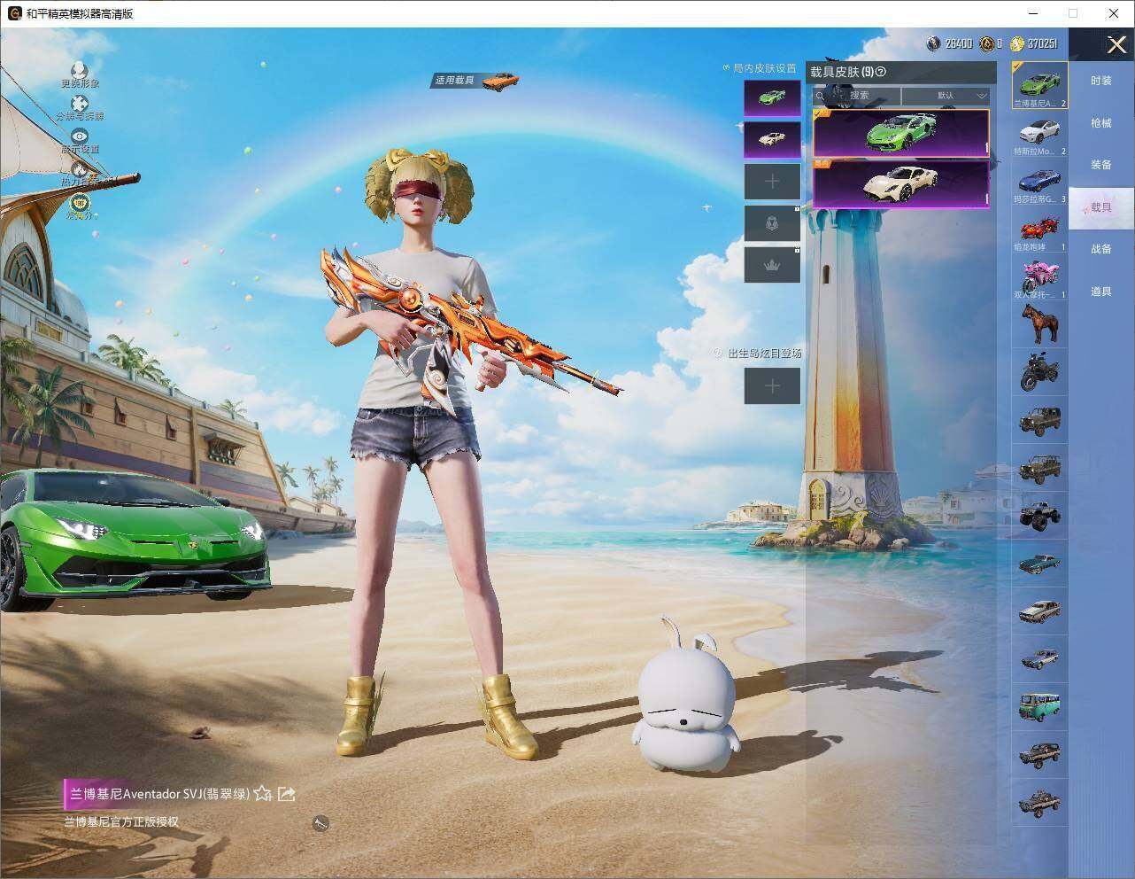Select the pink two-seat motorcycle

(x=1039, y=277)
